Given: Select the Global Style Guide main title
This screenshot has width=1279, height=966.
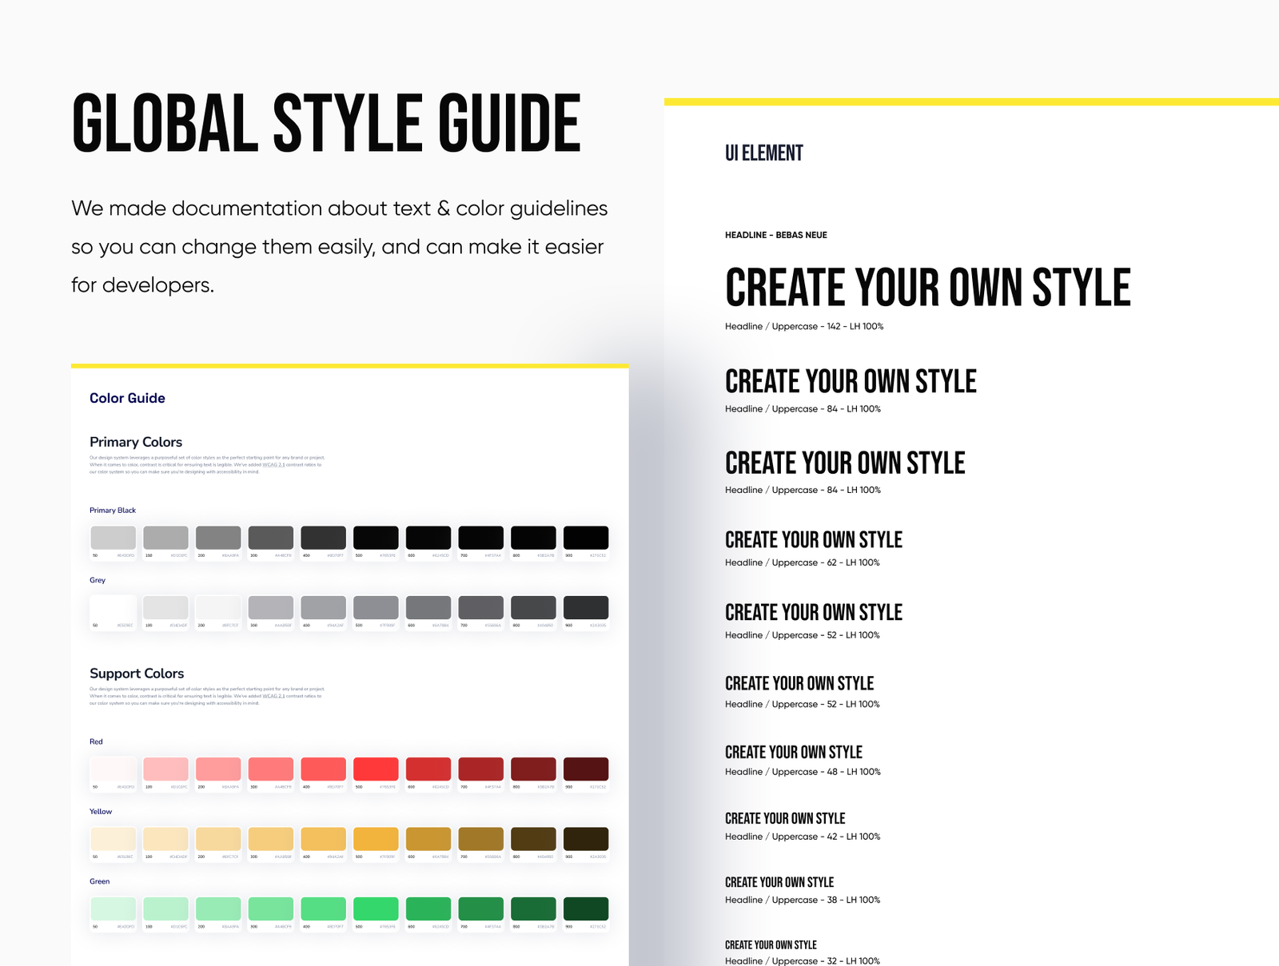Looking at the screenshot, I should (326, 123).
